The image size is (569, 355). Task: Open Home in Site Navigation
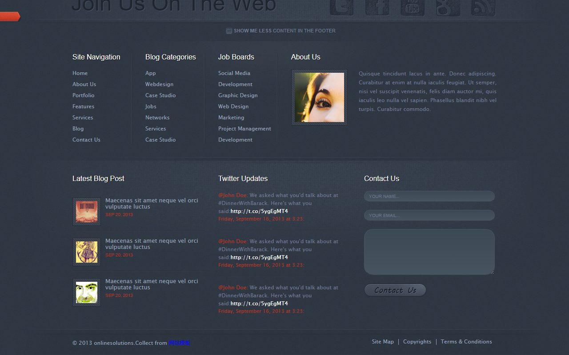click(x=80, y=73)
